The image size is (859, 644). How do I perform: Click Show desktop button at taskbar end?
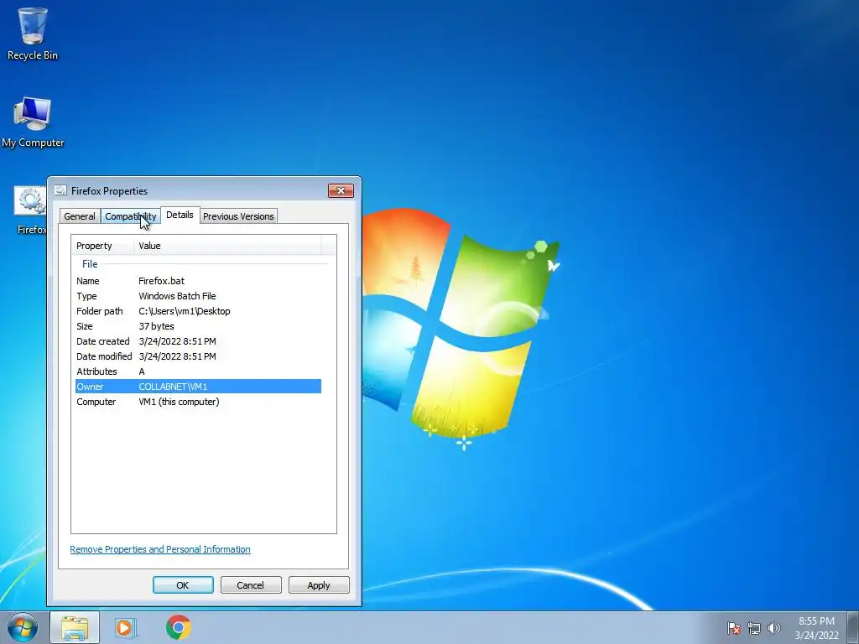click(853, 627)
